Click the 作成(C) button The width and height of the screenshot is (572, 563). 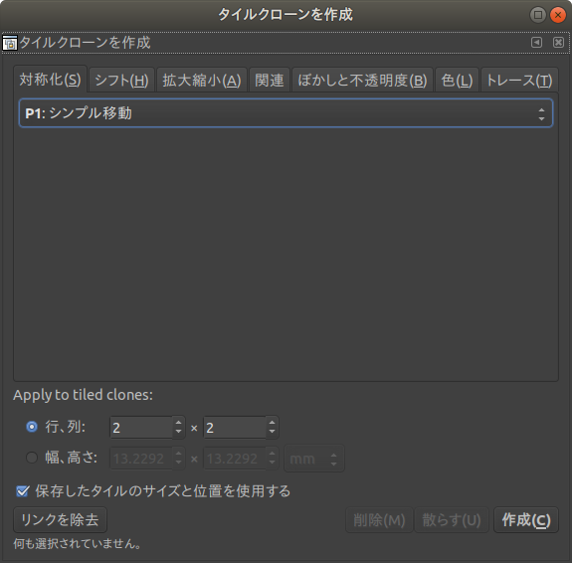(526, 520)
